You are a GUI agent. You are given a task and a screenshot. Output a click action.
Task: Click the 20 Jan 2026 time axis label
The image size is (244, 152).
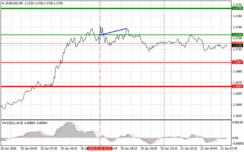point(8,149)
